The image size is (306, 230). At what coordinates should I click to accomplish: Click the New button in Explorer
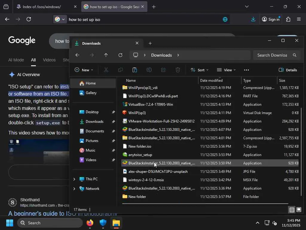pos(84,70)
